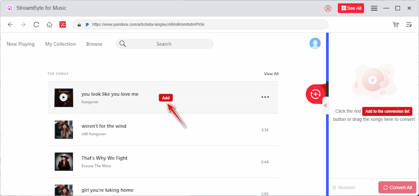Open the Pandora profile avatar menu
The width and height of the screenshot is (419, 196).
click(315, 43)
